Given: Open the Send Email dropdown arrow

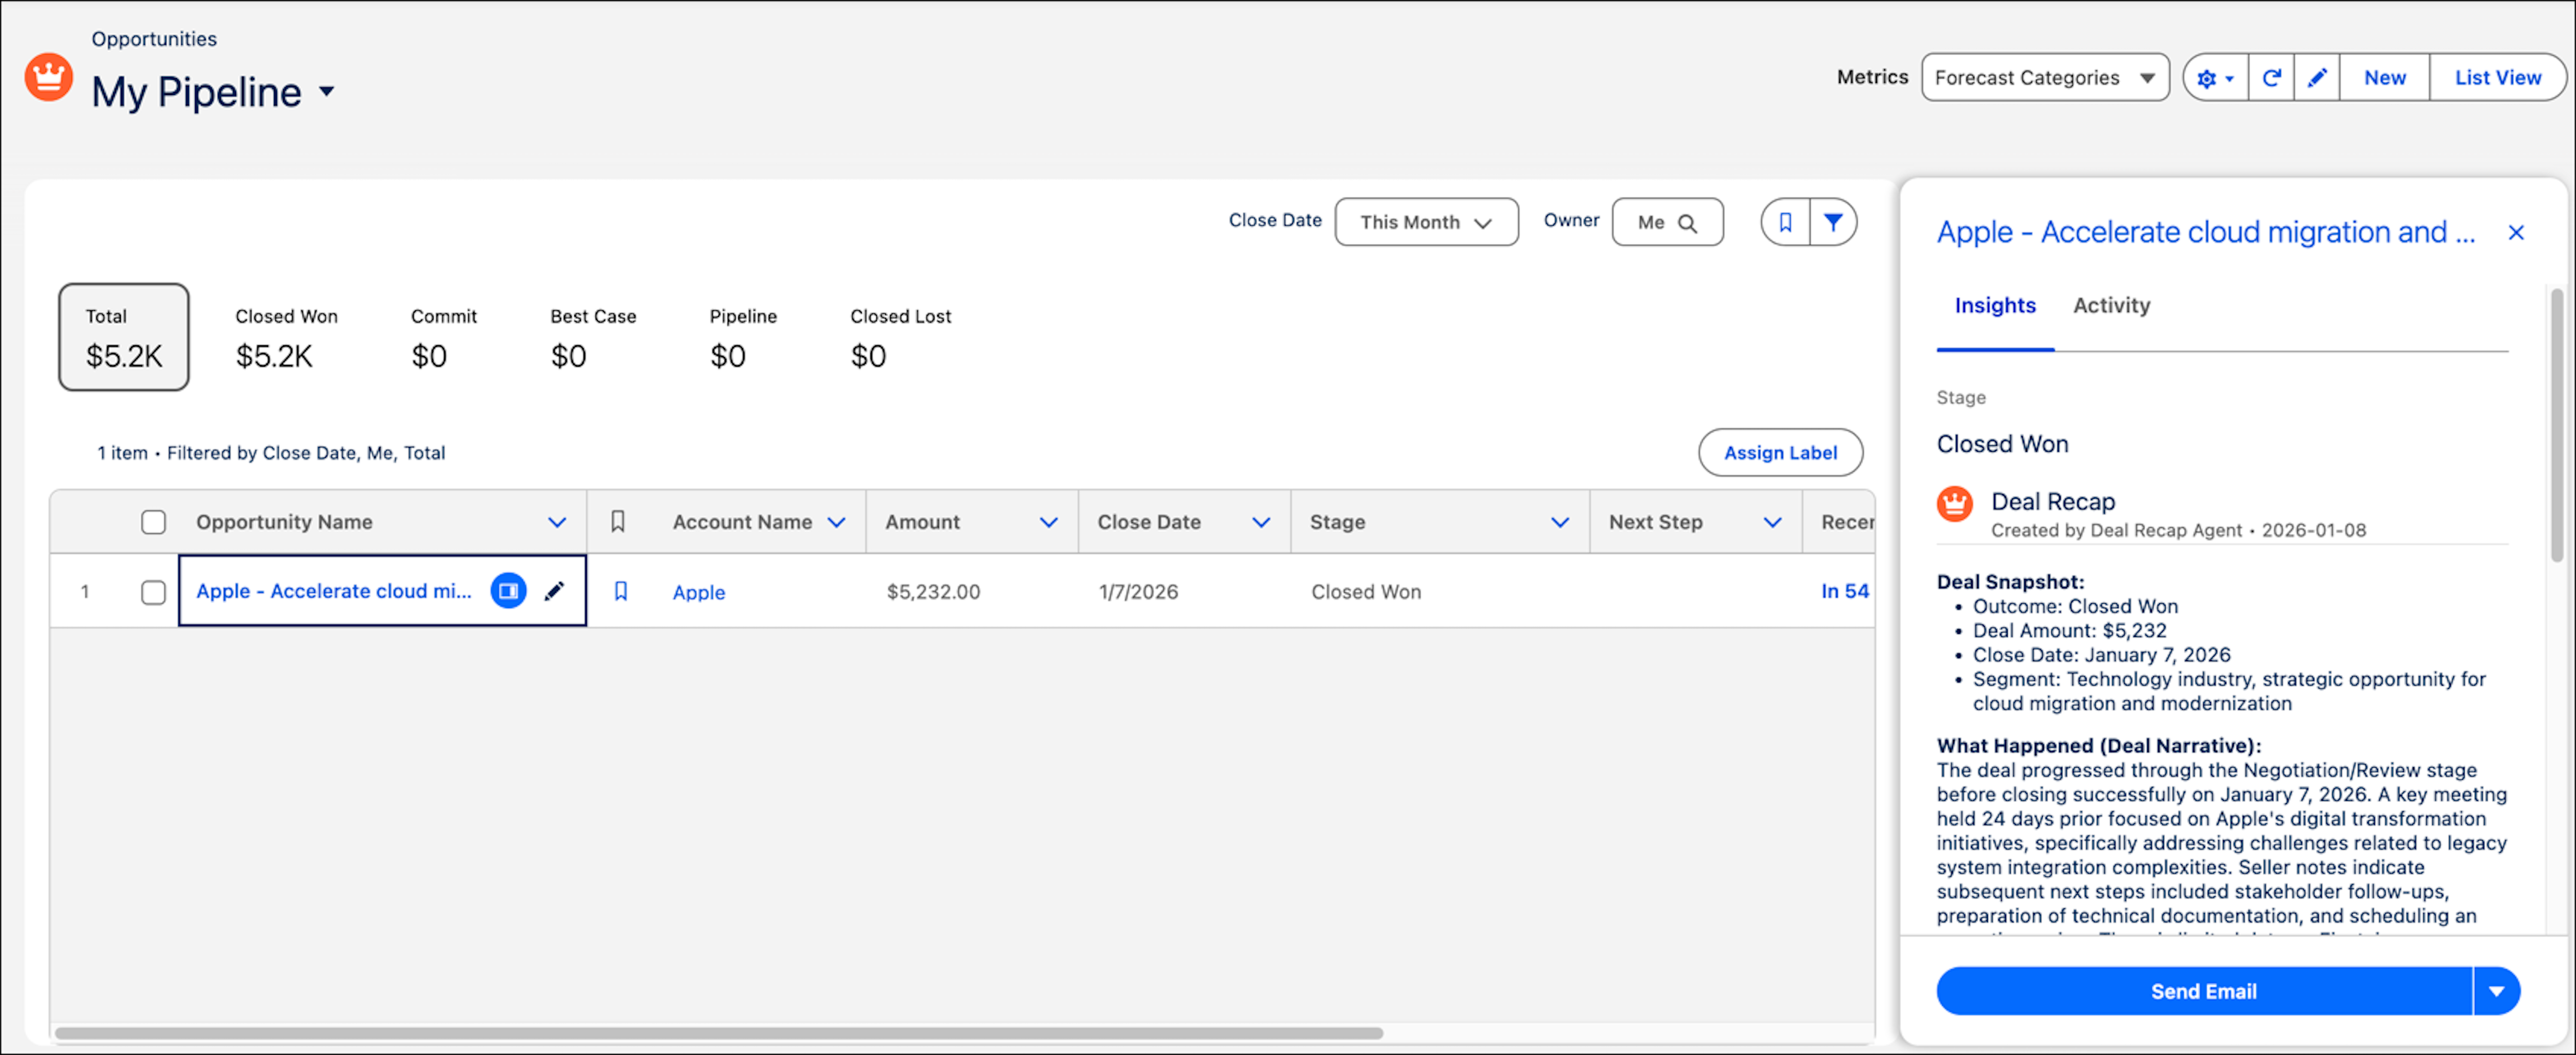Looking at the screenshot, I should (x=2497, y=991).
